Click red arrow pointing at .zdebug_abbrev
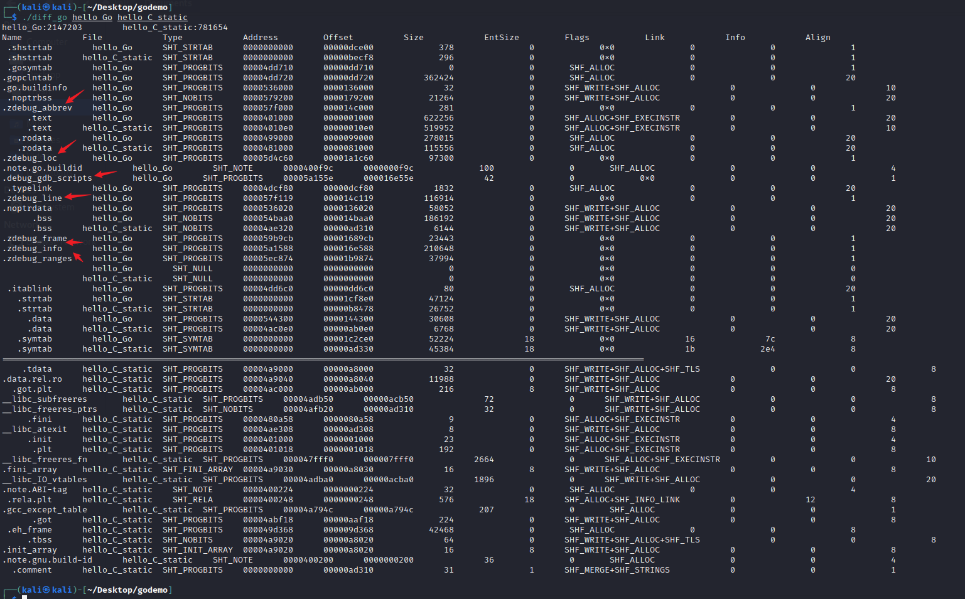Screen dimensions: 965x599 coord(75,97)
